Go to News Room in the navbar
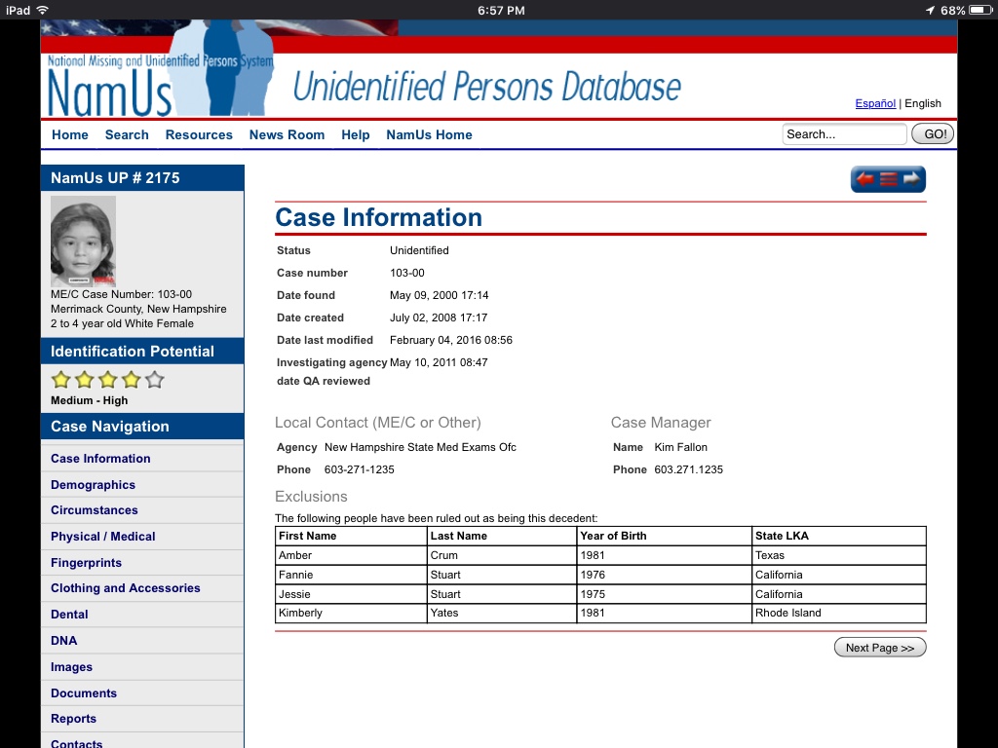This screenshot has width=998, height=748. pyautogui.click(x=287, y=134)
